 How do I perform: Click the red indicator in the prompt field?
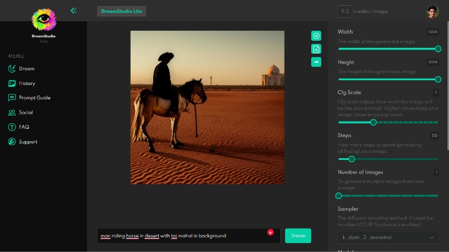pyautogui.click(x=270, y=233)
